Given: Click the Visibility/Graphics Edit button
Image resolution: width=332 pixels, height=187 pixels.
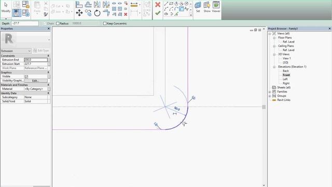Looking at the screenshot, I should (36, 81).
